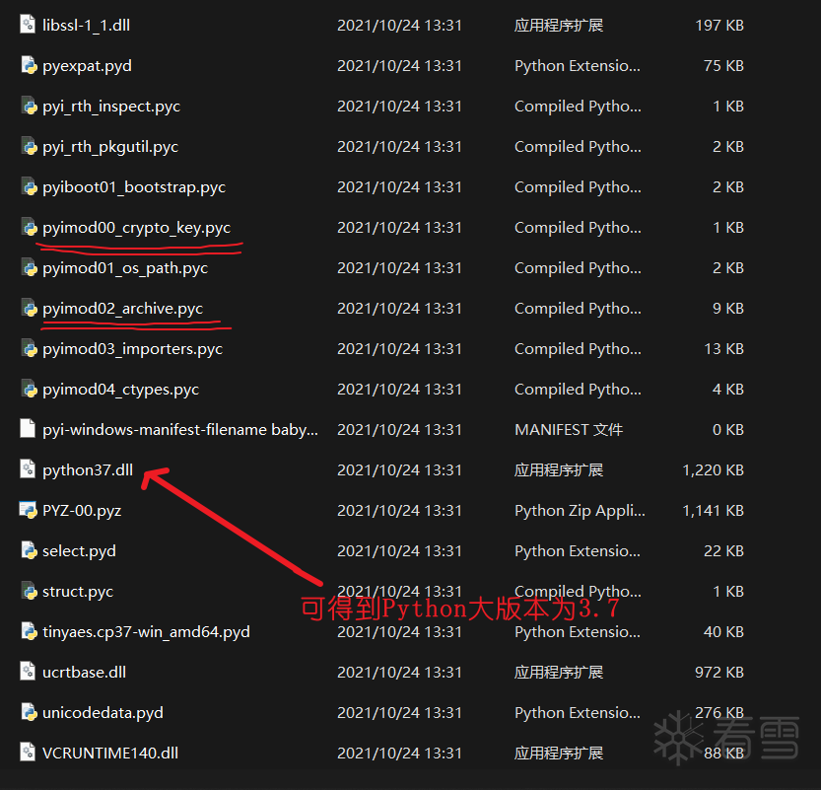
Task: Click the pyiboot01_bootstrap.pyc file icon
Action: pyautogui.click(x=28, y=186)
